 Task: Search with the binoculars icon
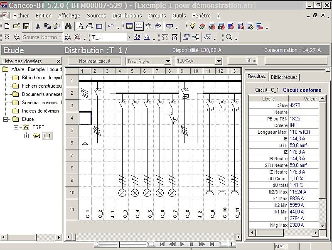coord(68,26)
